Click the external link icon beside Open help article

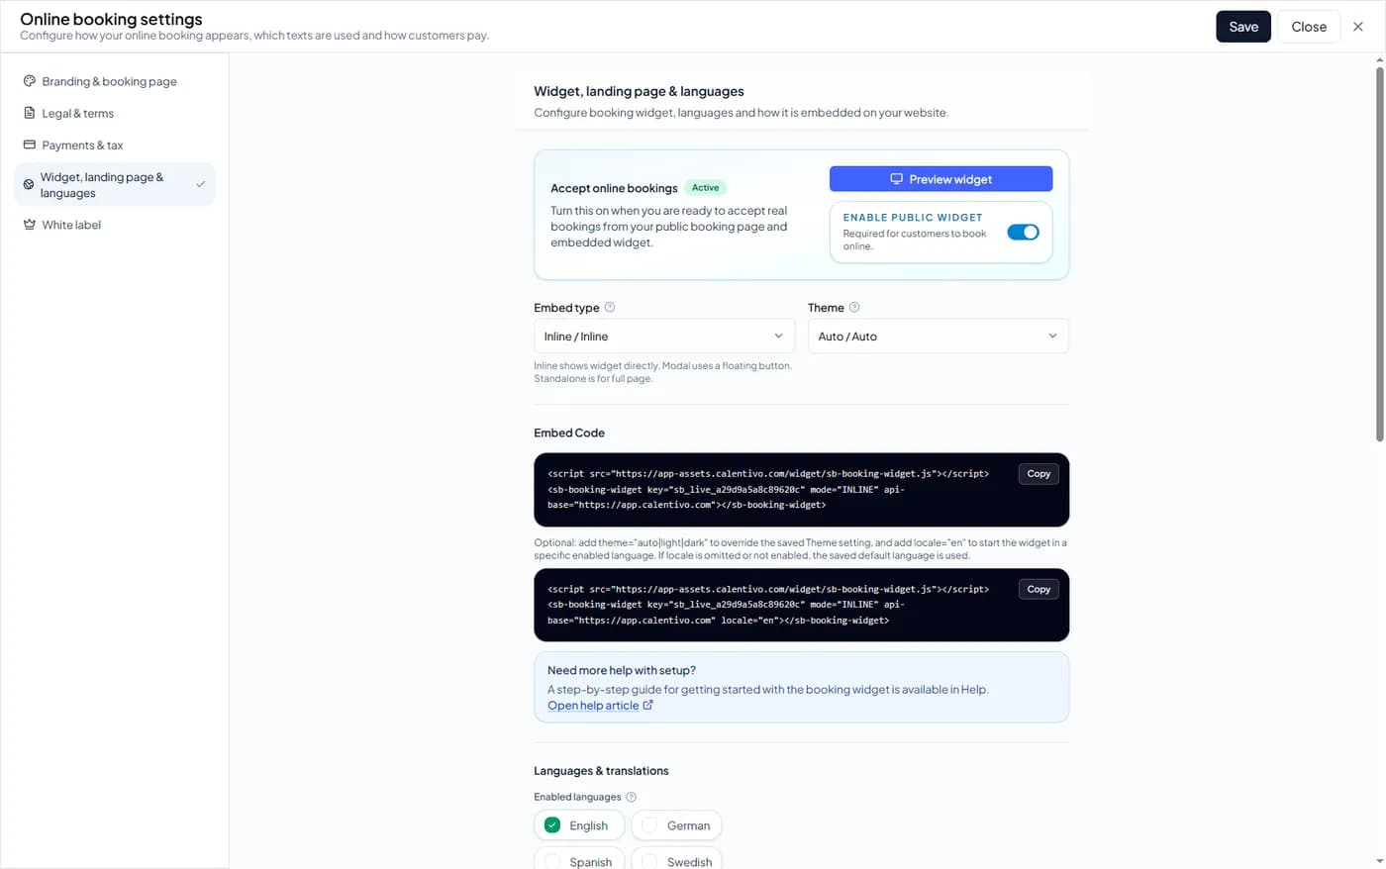[x=648, y=705]
